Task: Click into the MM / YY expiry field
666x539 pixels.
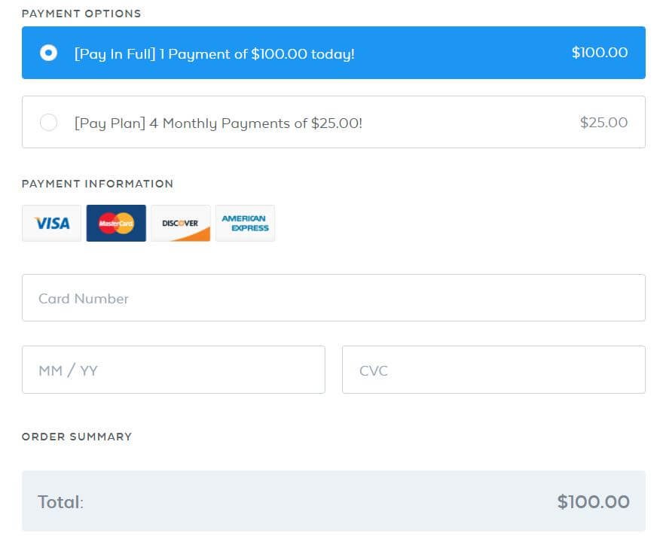Action: point(173,370)
